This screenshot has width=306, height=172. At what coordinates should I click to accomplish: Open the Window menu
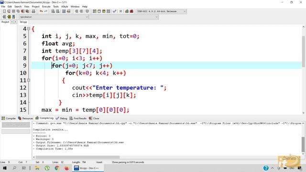[x=75, y=7]
